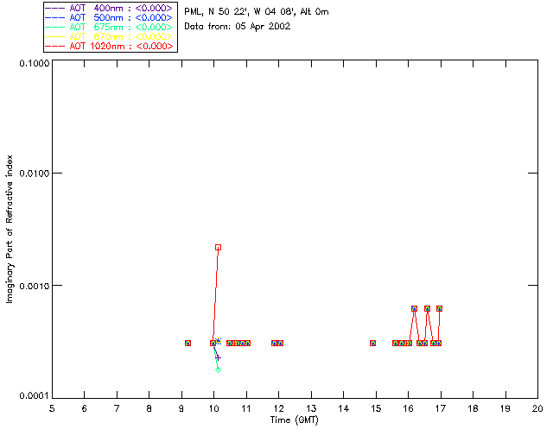553x442 pixels.
Task: Click the AOT 400nm legend entry
Action: coord(109,8)
